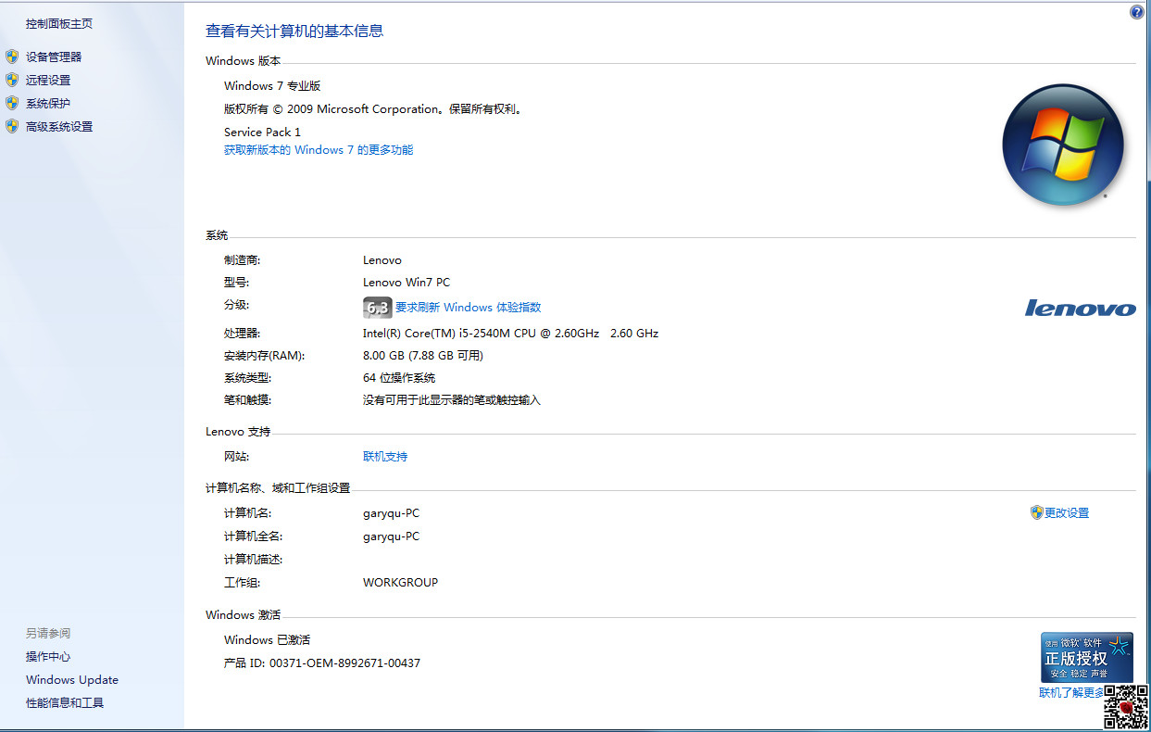
Task: Open 高级系统设置 (Advanced system settings)
Action: tap(59, 127)
